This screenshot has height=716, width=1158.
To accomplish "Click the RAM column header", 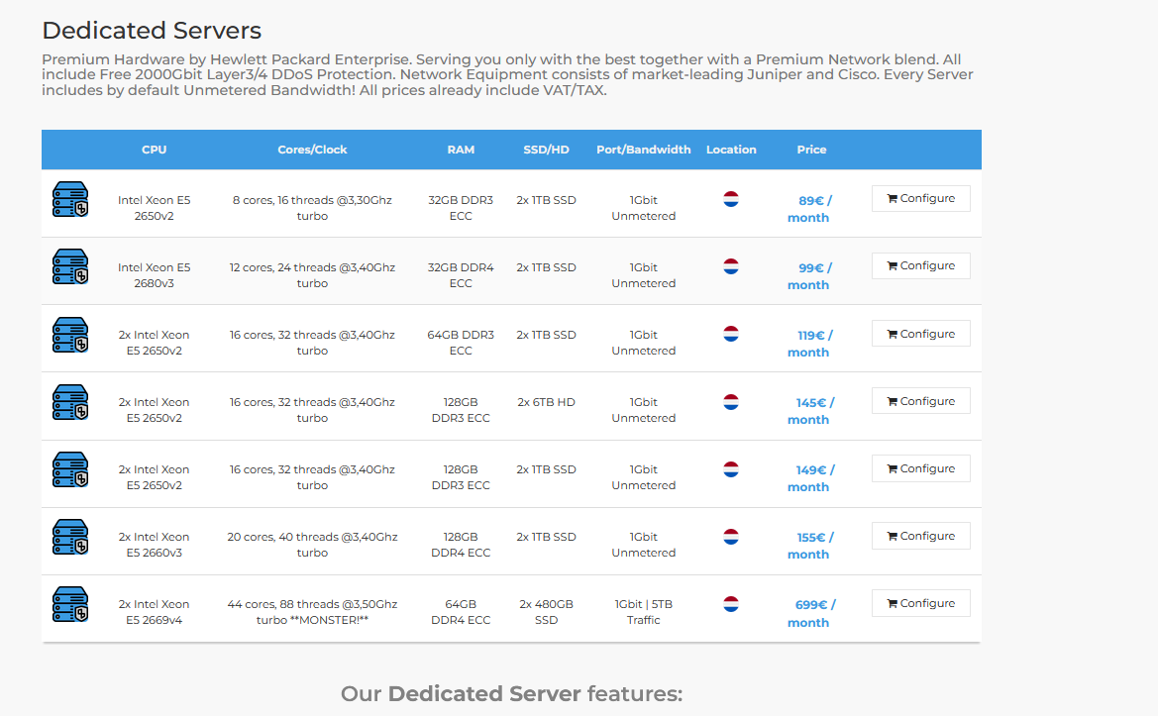I will [x=461, y=150].
